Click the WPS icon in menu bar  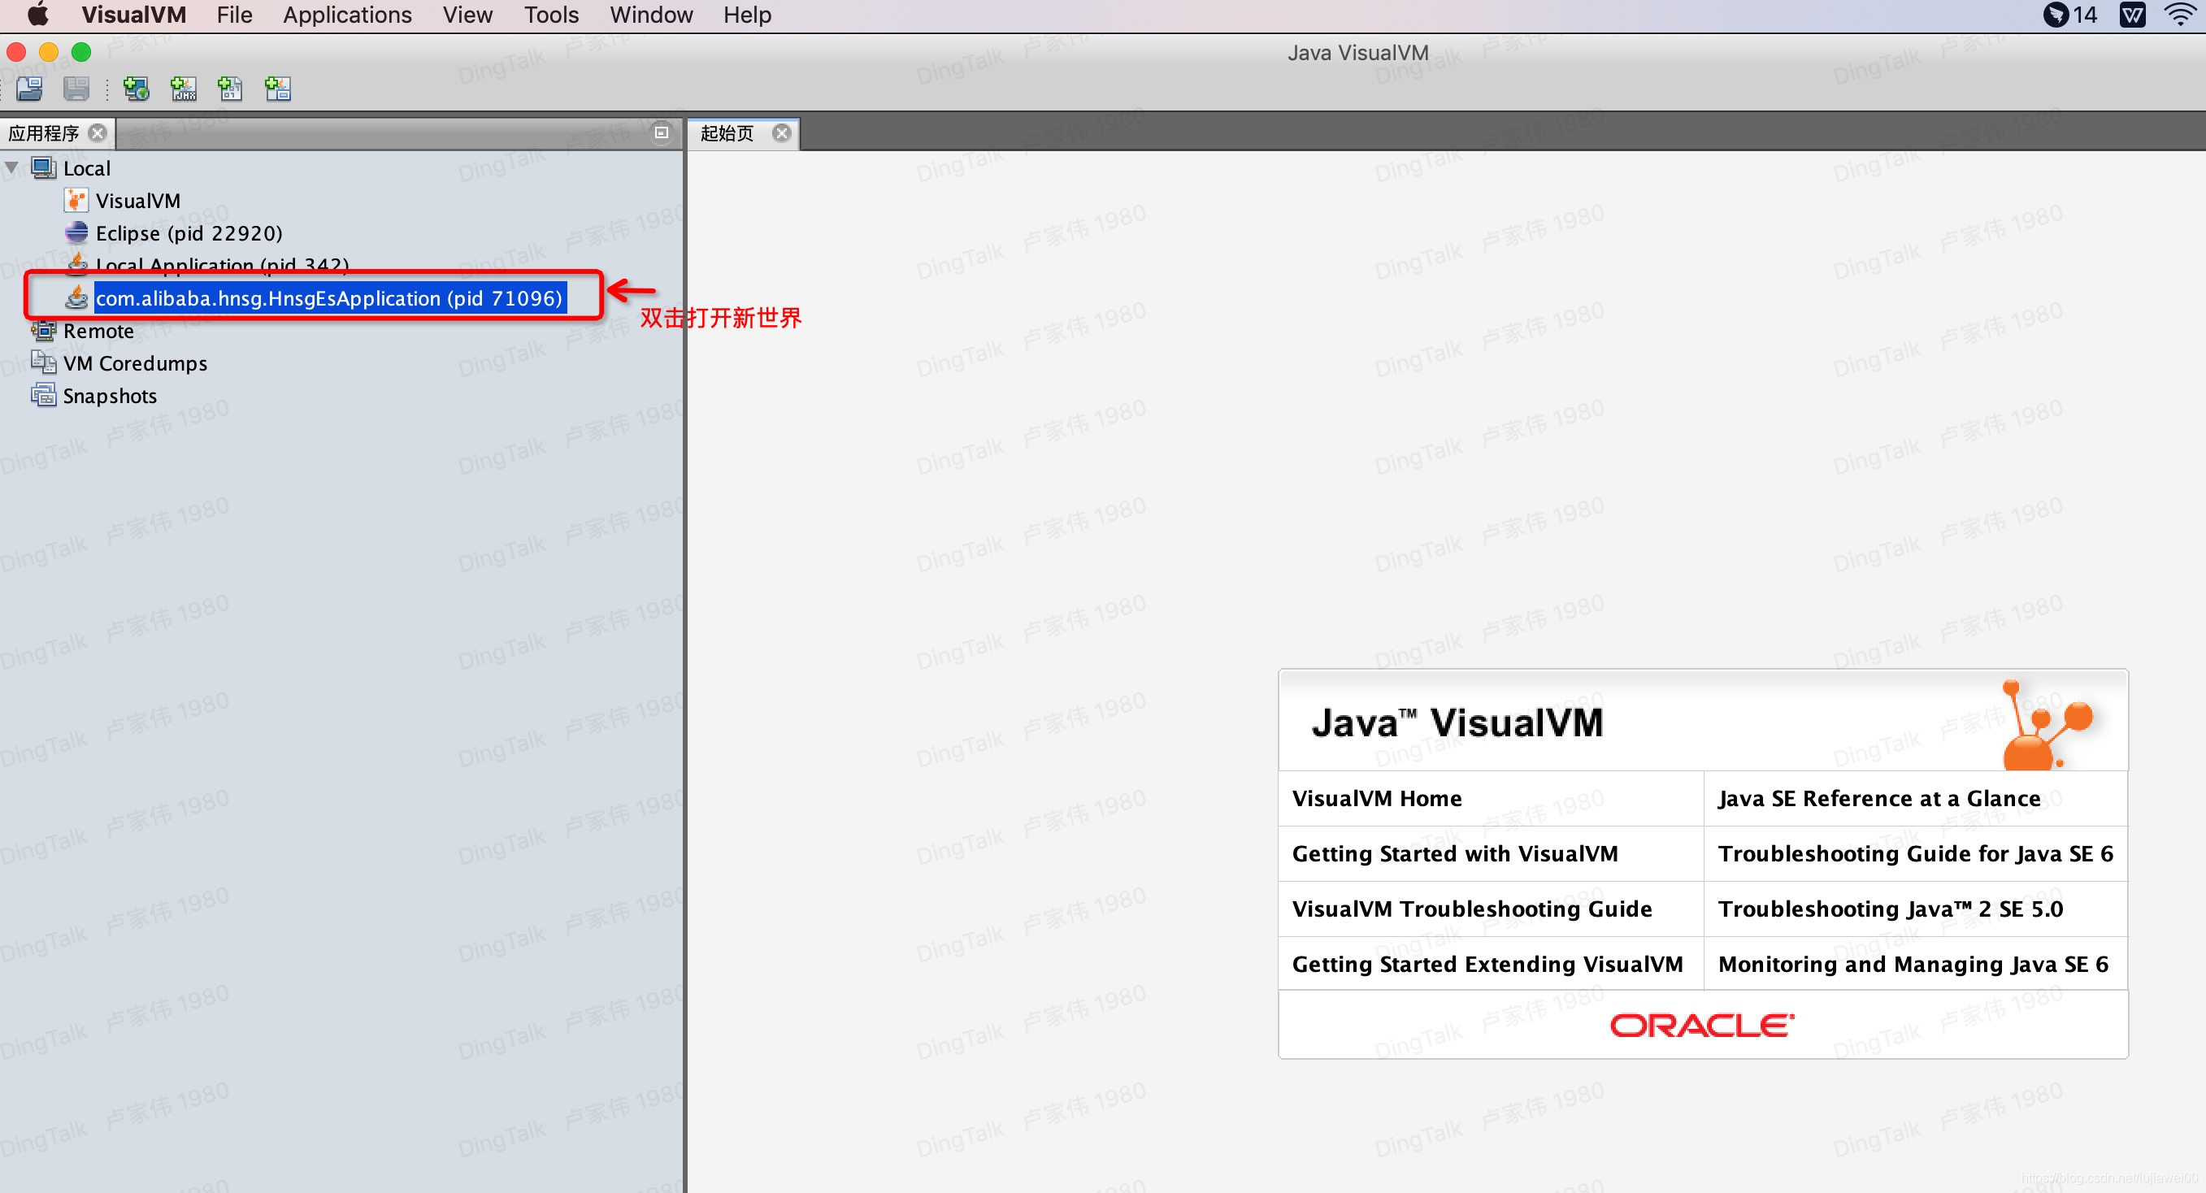point(2131,15)
